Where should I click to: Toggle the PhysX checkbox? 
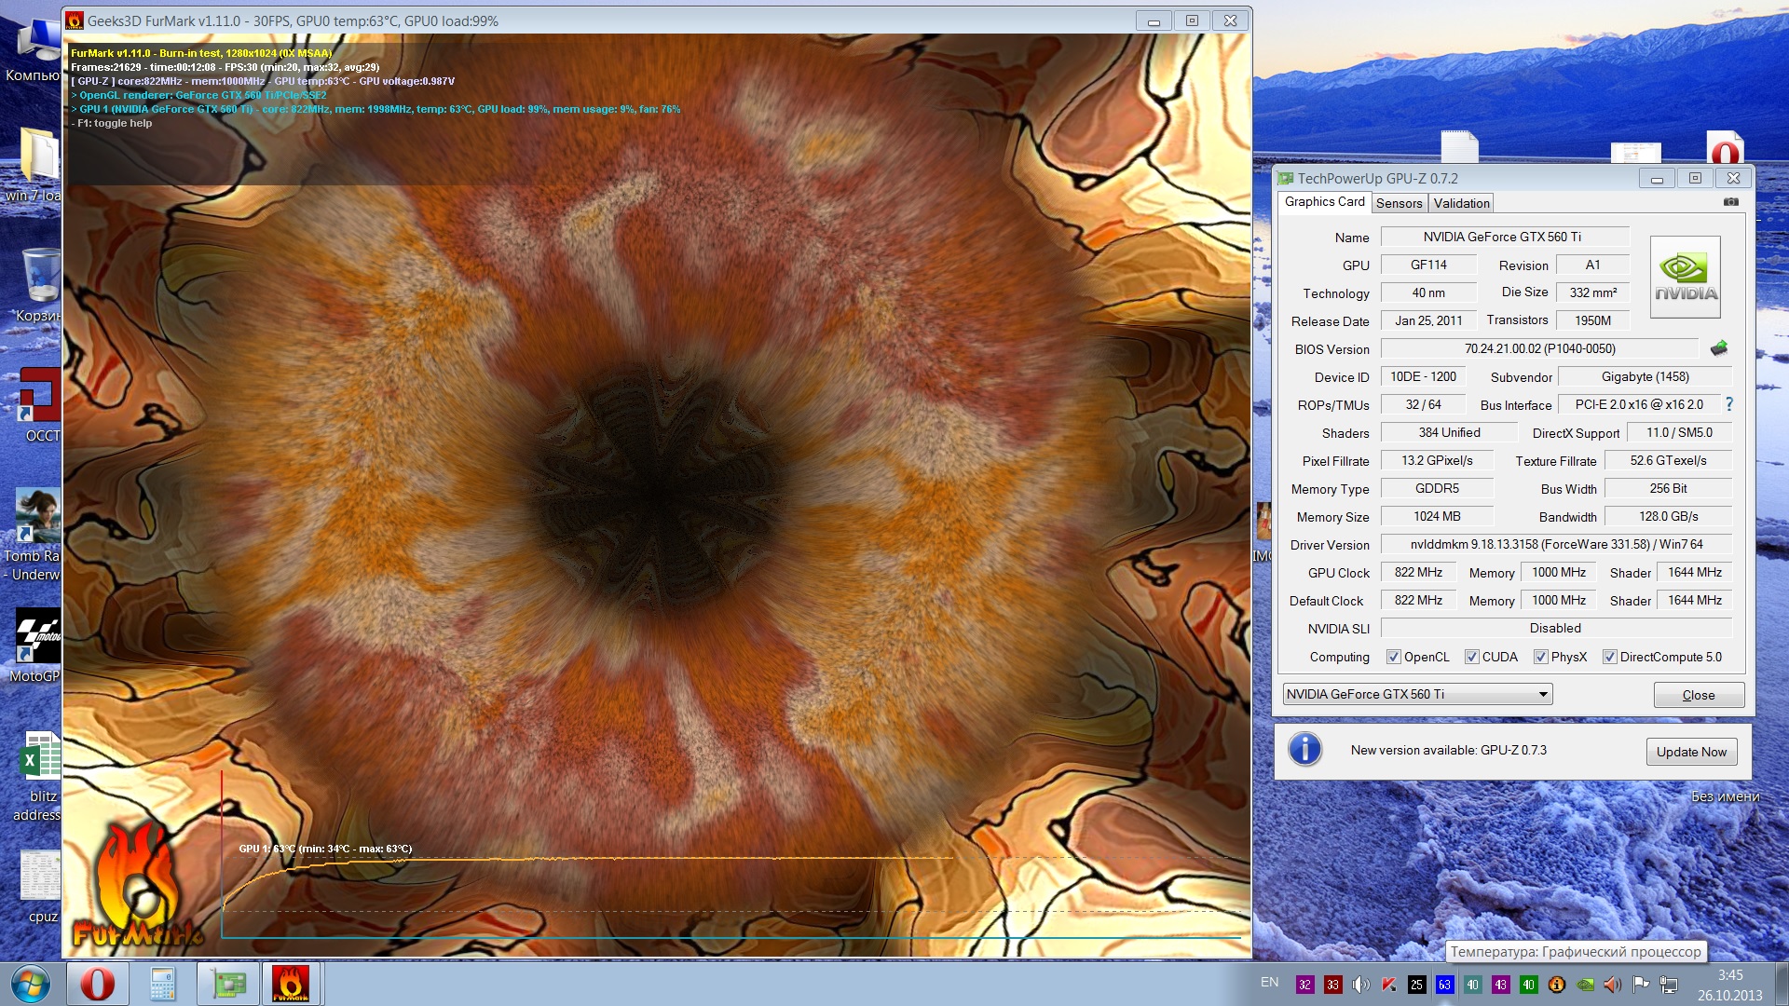[1541, 657]
